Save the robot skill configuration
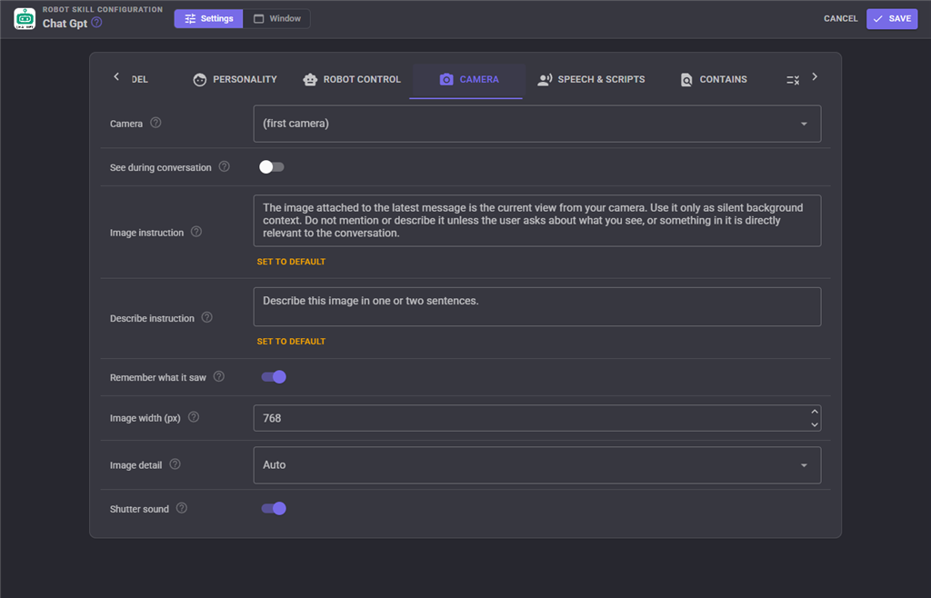 coord(892,18)
